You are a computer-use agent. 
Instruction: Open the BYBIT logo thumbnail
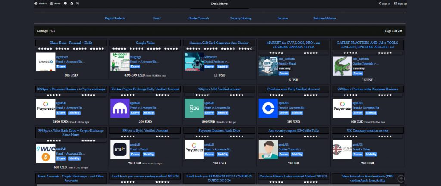click(x=120, y=149)
